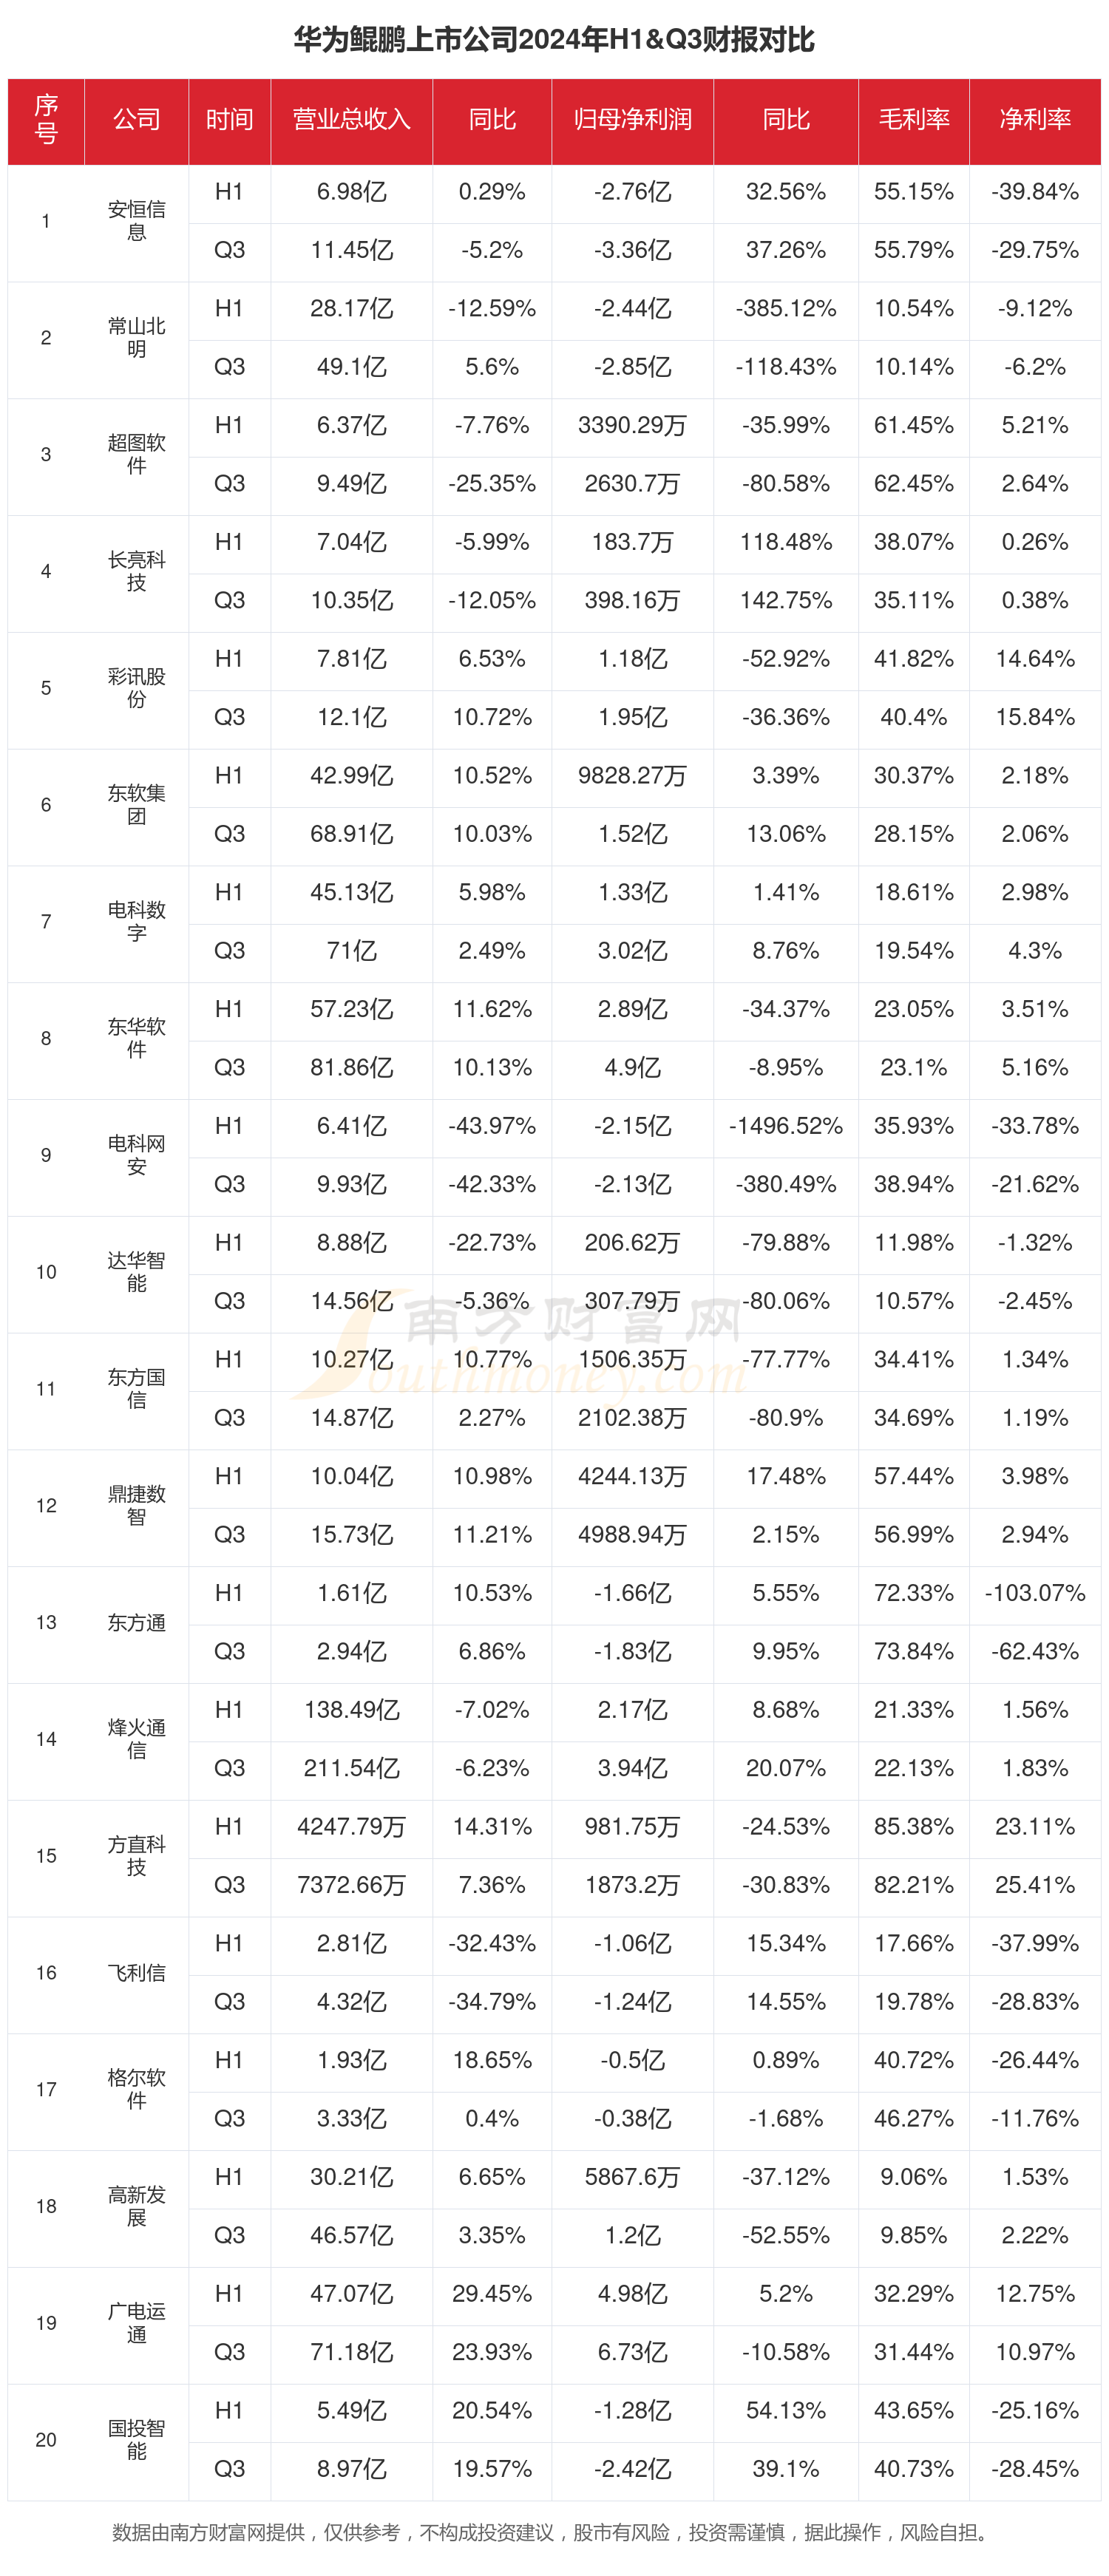1109x2576 pixels.
Task: Click the 营业总收入 column header
Action: pos(351,120)
